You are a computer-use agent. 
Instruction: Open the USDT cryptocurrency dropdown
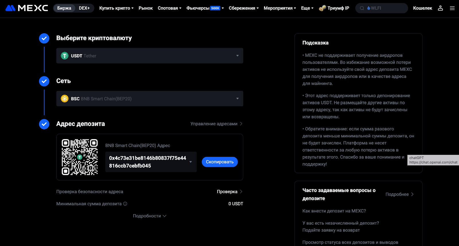tap(150, 56)
